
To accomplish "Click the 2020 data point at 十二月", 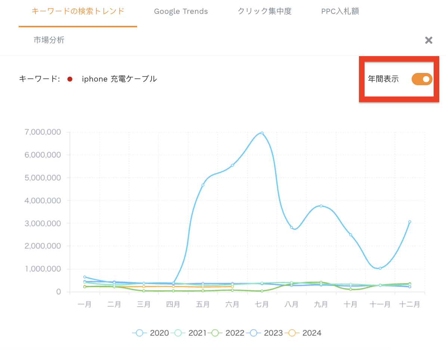I will tap(410, 222).
